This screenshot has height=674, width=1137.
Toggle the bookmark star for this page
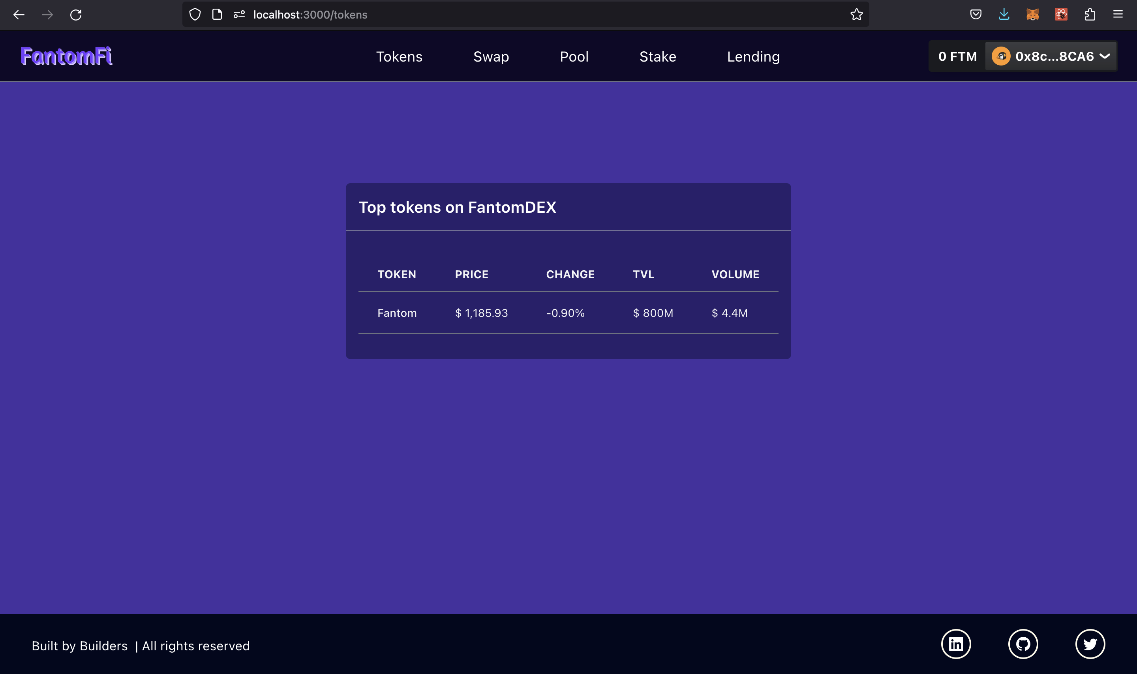[856, 15]
